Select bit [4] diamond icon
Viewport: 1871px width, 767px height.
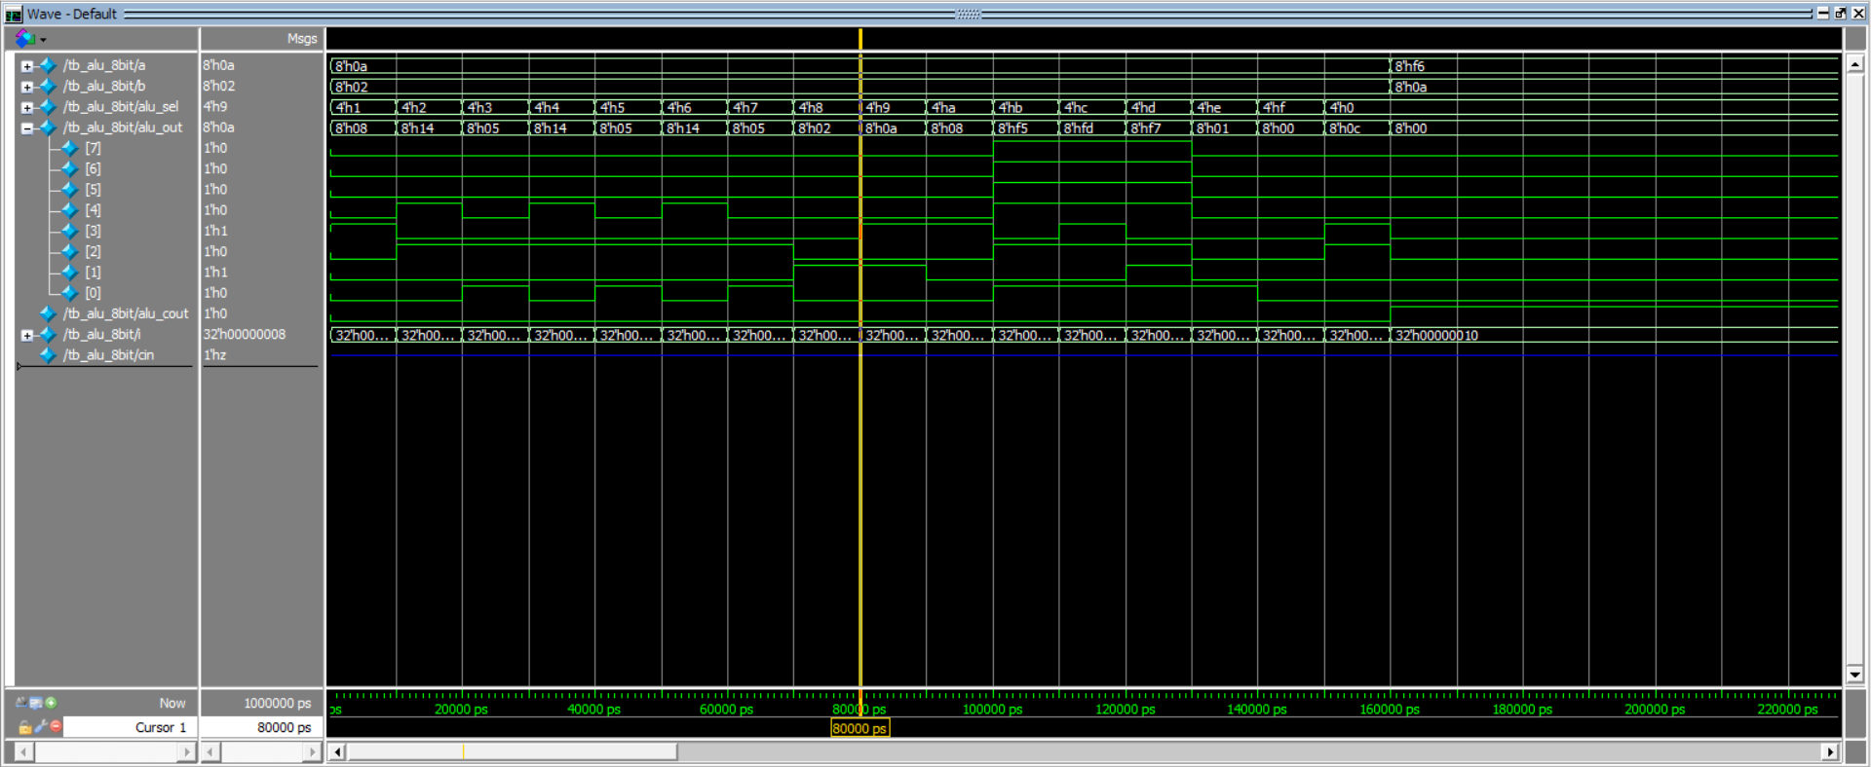pos(70,210)
